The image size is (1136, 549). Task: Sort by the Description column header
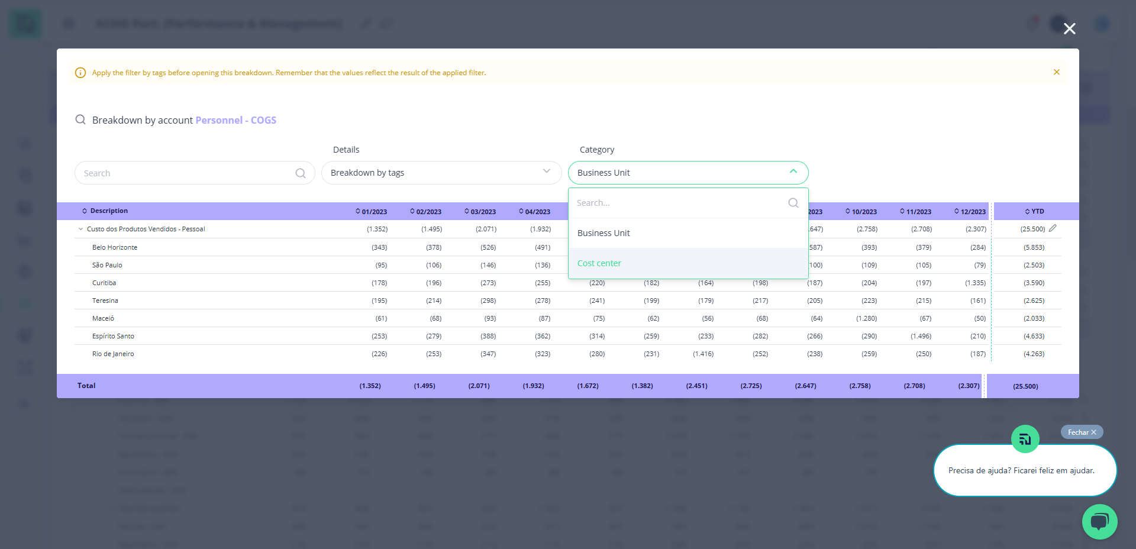105,211
